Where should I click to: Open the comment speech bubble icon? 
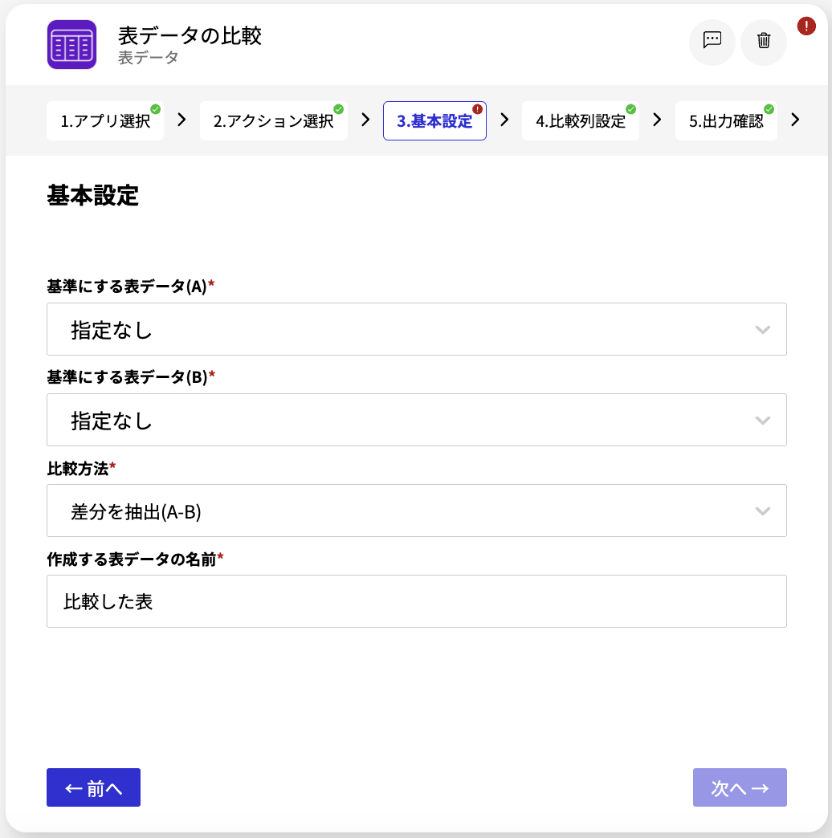tap(712, 42)
